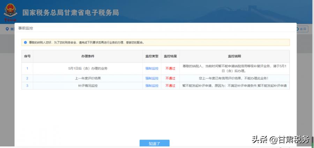This screenshot has width=314, height=148.
Task: Click the 知道了 button
Action: click(155, 143)
